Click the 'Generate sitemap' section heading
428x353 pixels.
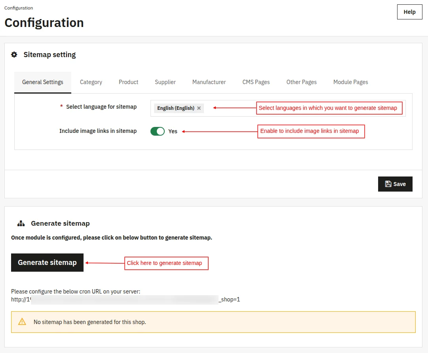point(60,223)
